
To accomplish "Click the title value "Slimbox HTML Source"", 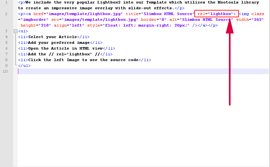I will click(x=168, y=14).
